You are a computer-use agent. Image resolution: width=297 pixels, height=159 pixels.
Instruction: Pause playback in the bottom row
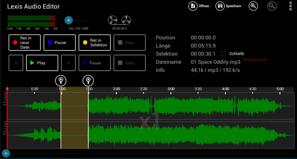95,63
